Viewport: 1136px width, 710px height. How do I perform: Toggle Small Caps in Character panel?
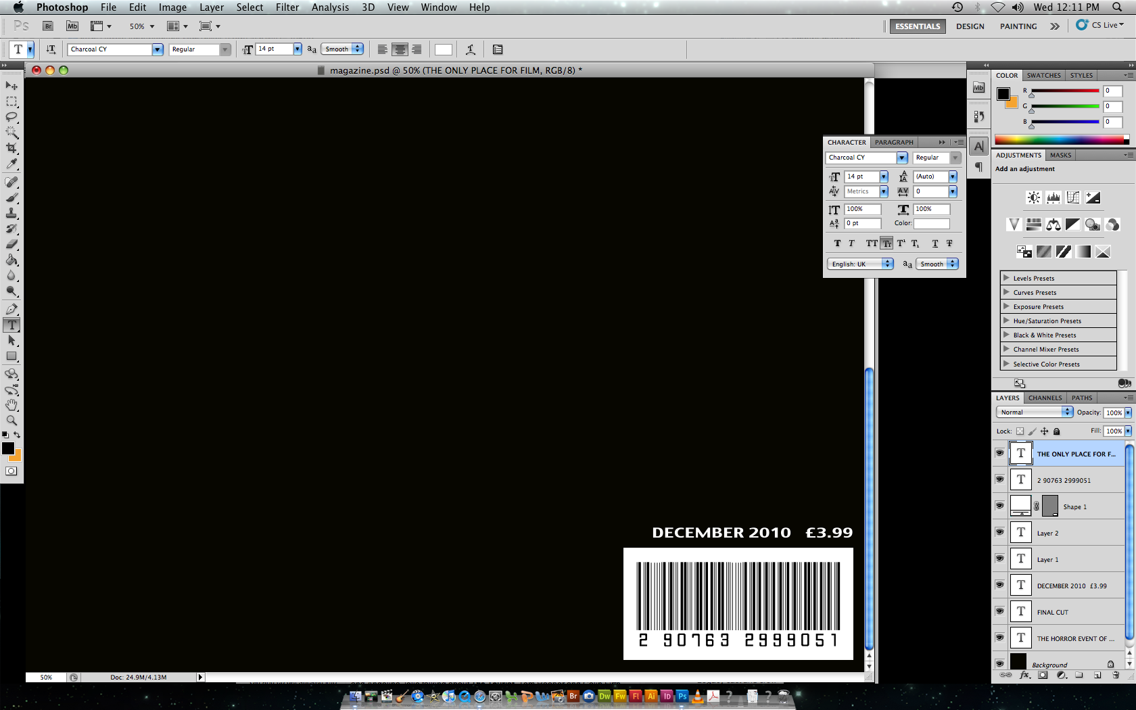tap(886, 243)
